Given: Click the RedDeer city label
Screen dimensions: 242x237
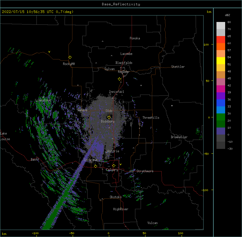Looking at the screenshot, I should point(124,72).
